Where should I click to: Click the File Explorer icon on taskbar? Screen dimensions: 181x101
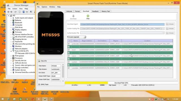(14, 99)
